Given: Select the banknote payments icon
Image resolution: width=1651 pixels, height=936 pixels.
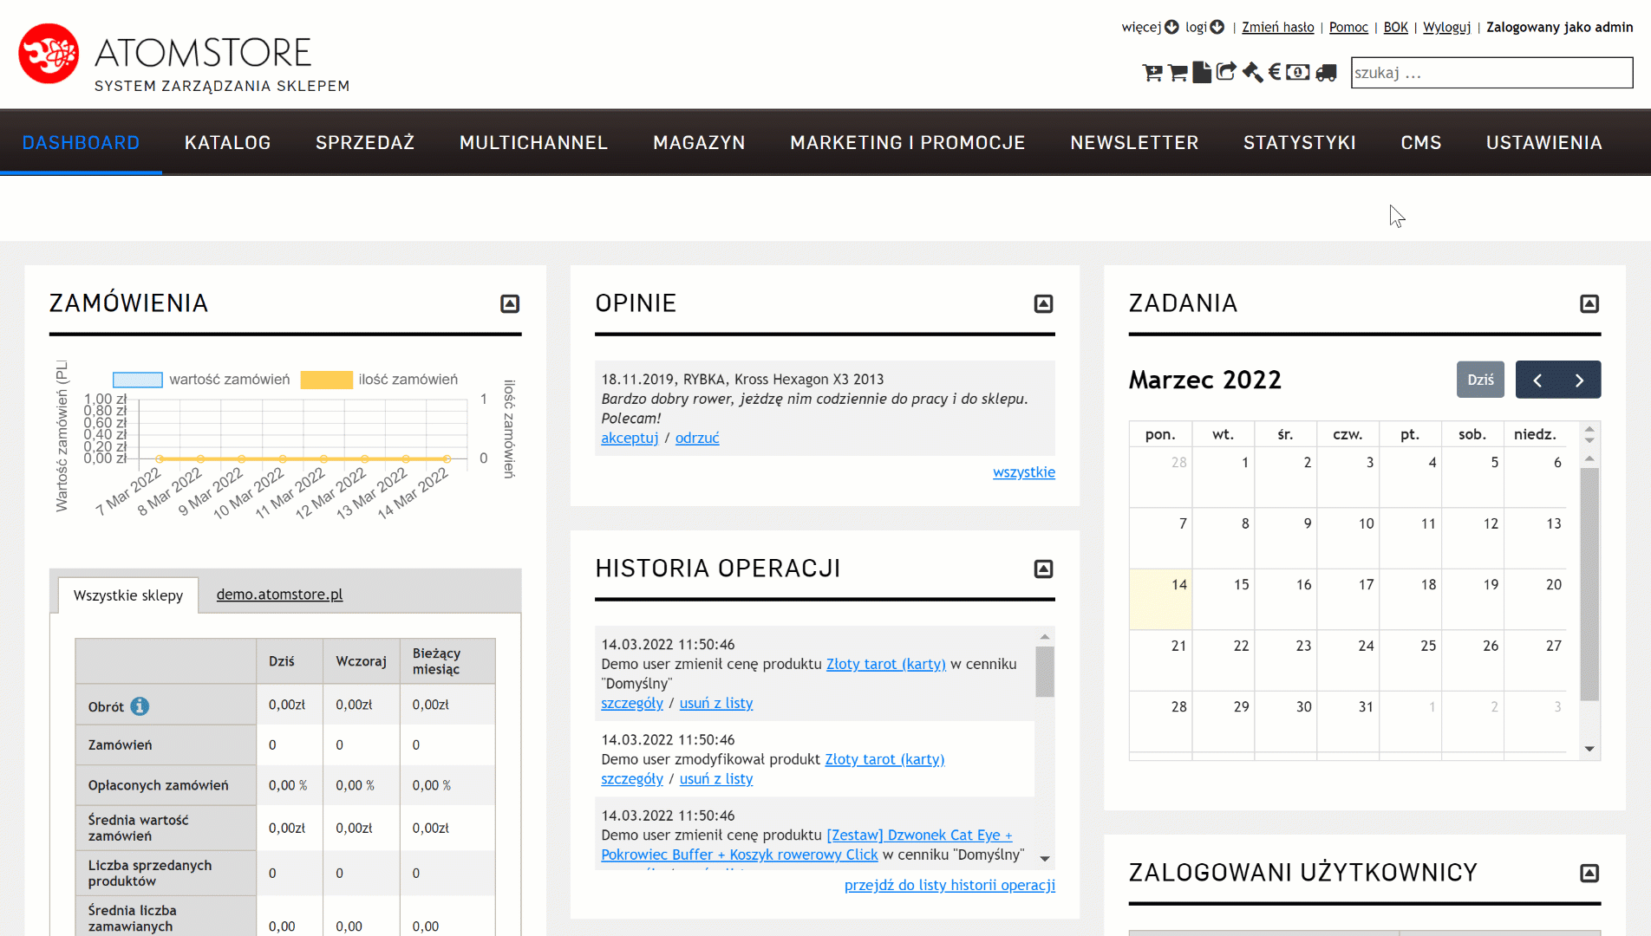Looking at the screenshot, I should pos(1298,73).
